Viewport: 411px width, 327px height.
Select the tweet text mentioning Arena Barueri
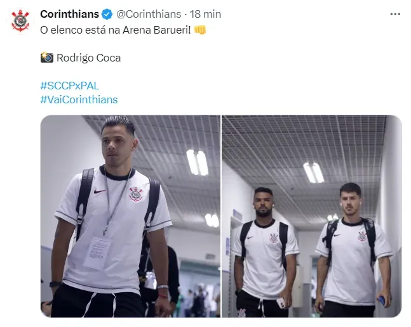(116, 30)
